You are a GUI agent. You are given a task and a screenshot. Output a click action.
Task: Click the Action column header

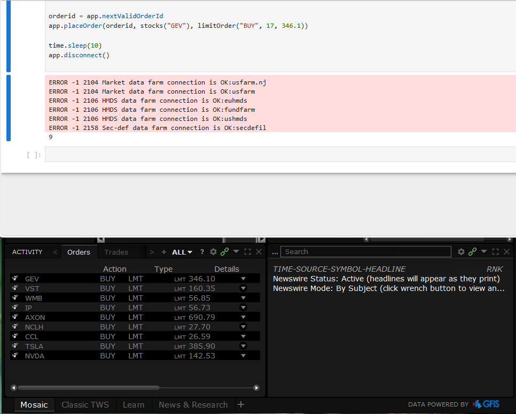click(114, 269)
